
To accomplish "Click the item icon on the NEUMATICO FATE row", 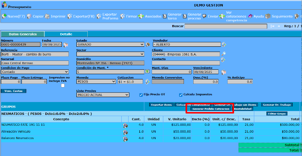I will point(125,125).
